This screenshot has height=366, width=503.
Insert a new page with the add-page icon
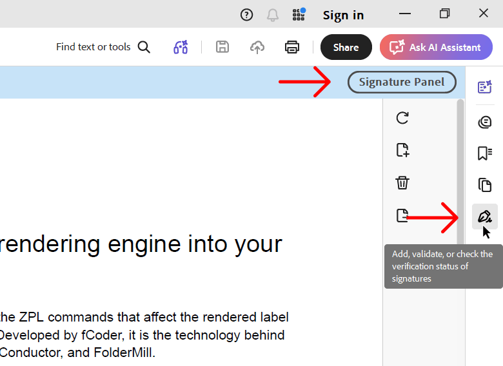tap(402, 150)
